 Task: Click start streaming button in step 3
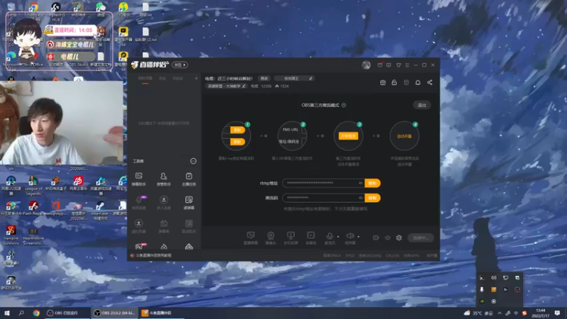[x=348, y=136]
